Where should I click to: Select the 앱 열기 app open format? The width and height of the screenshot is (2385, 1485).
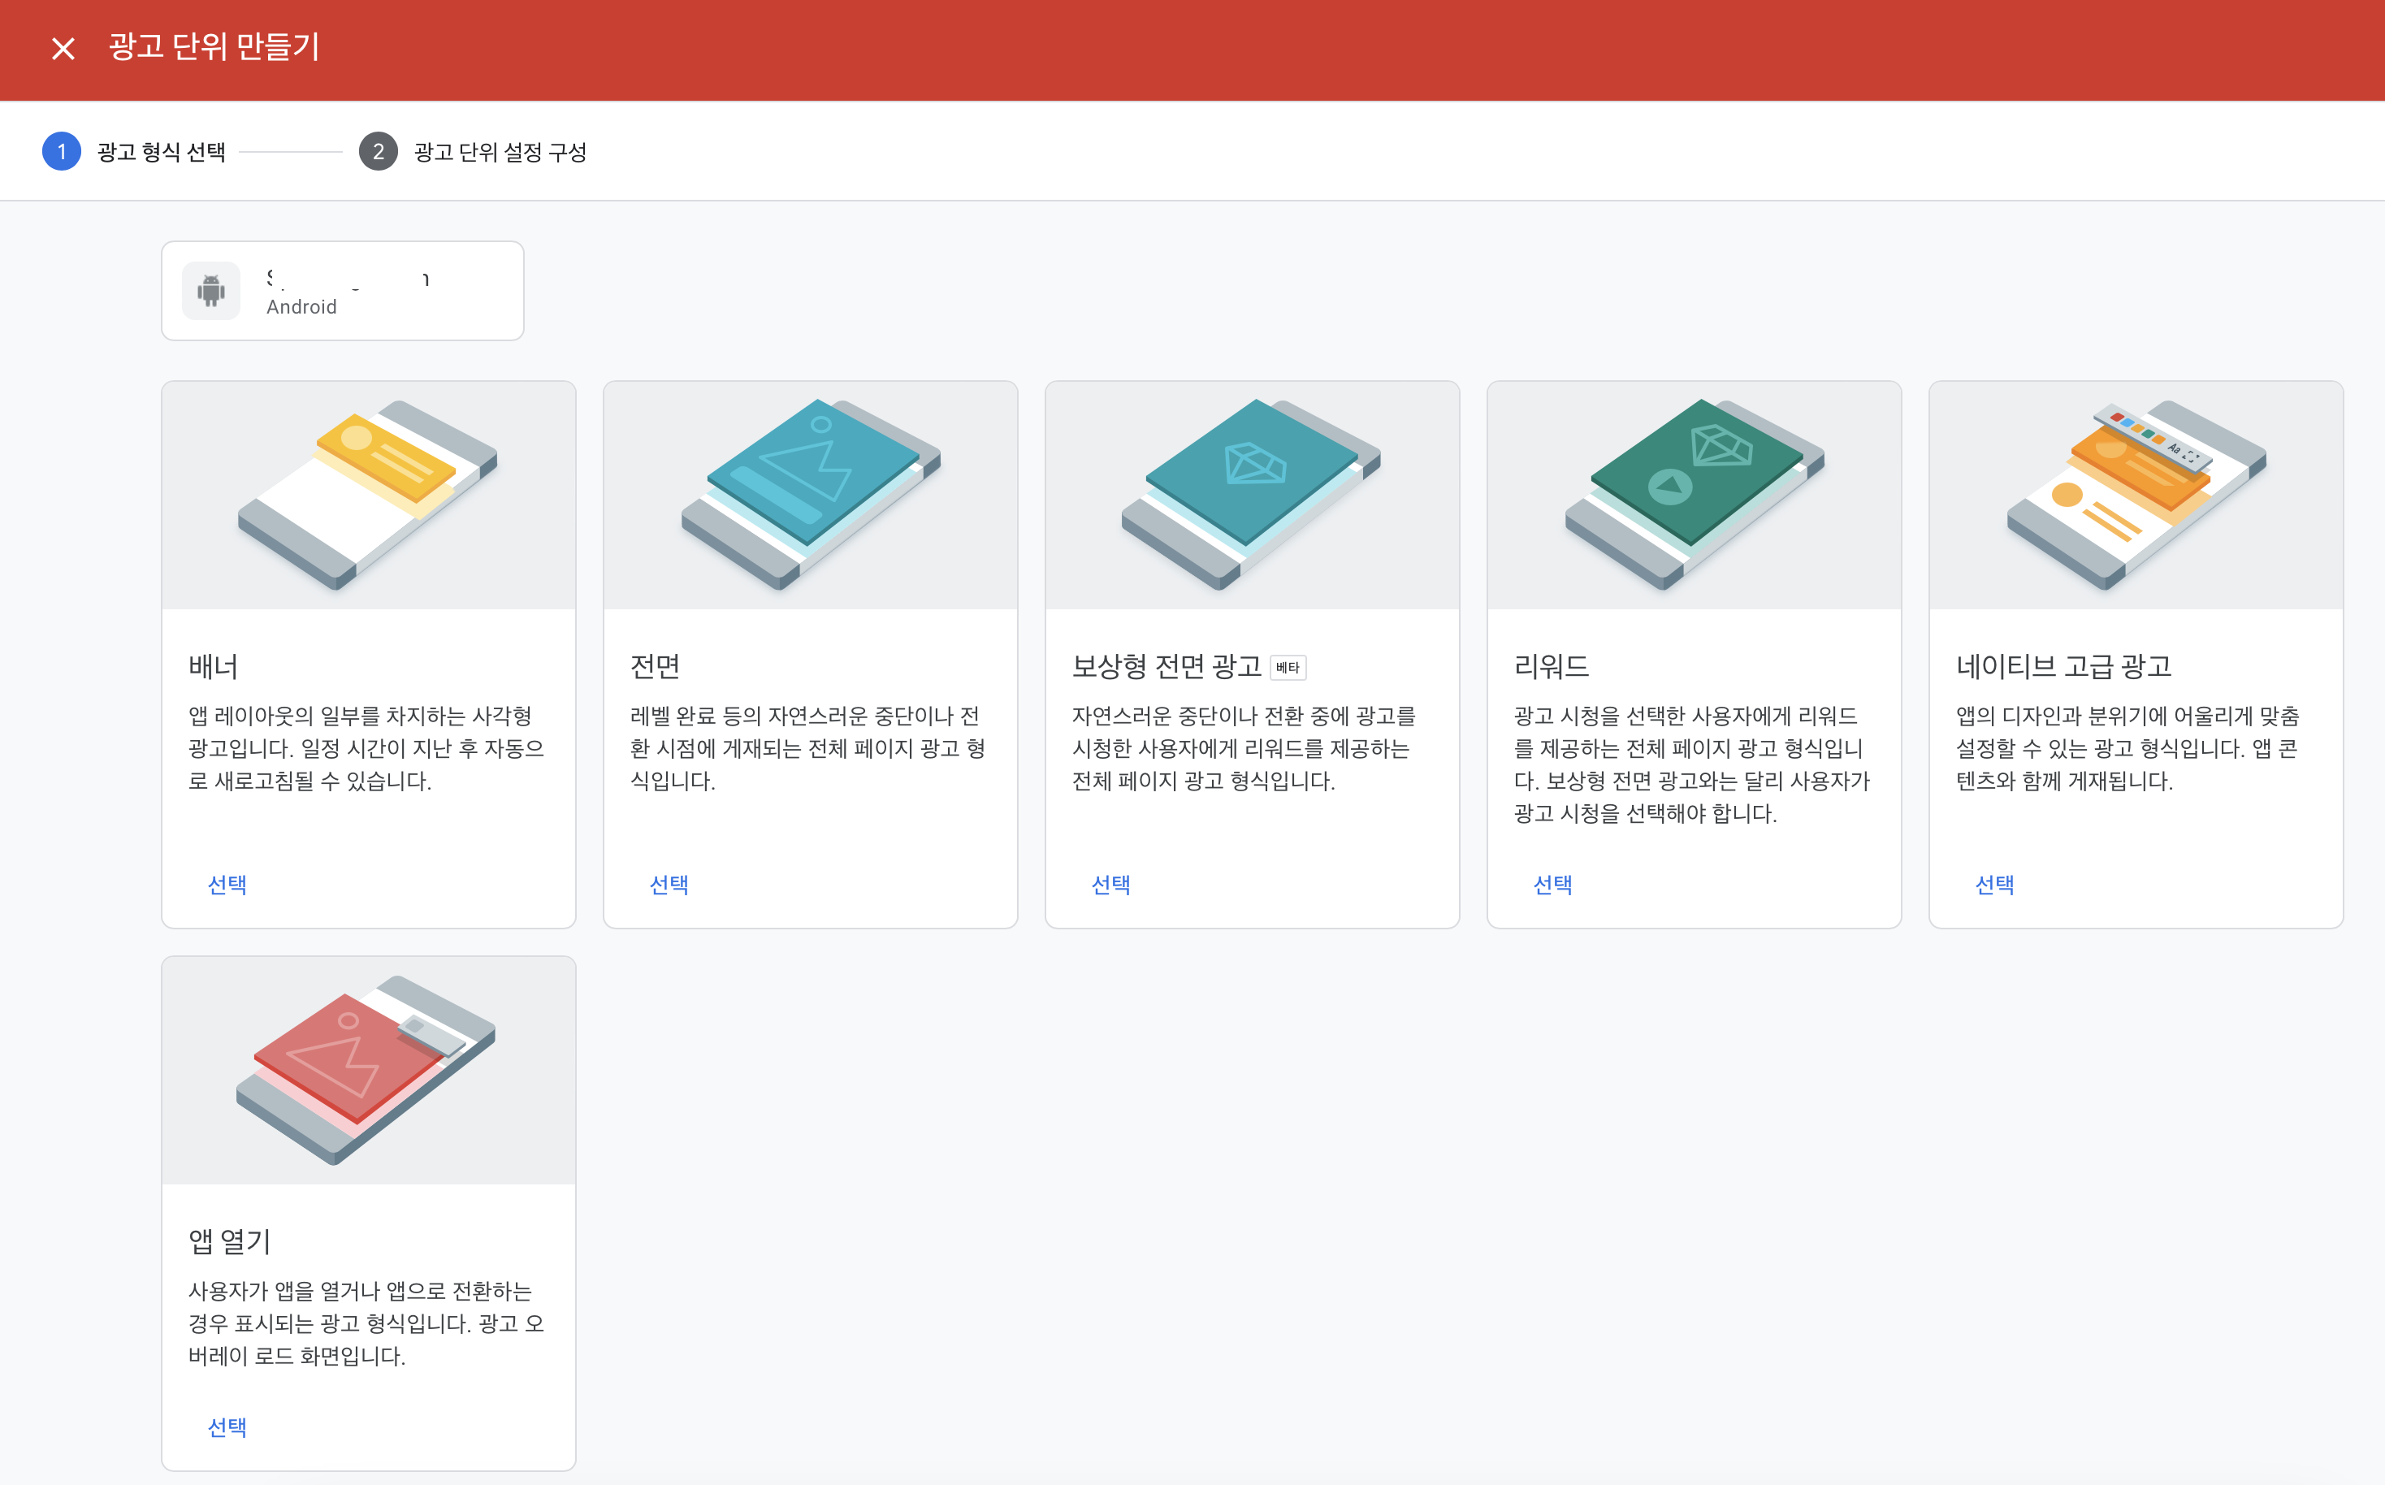227,1427
